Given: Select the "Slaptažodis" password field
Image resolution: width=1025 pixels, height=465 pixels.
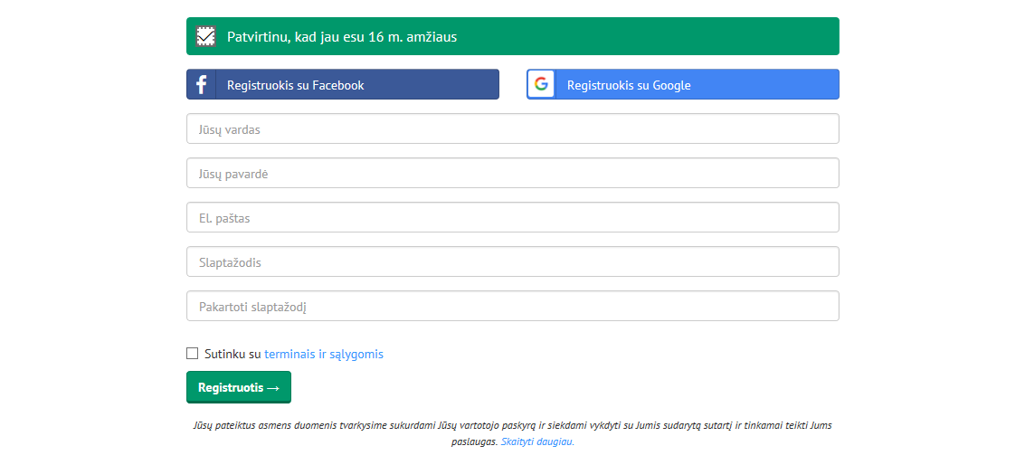Looking at the screenshot, I should coord(512,261).
